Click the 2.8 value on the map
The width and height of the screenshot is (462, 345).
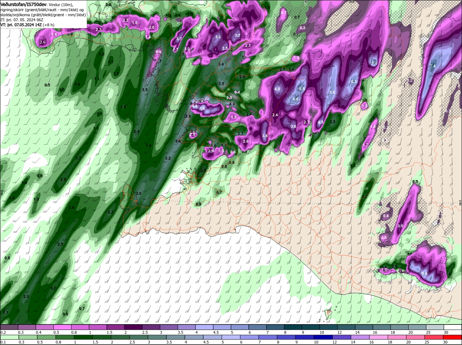coord(192,135)
